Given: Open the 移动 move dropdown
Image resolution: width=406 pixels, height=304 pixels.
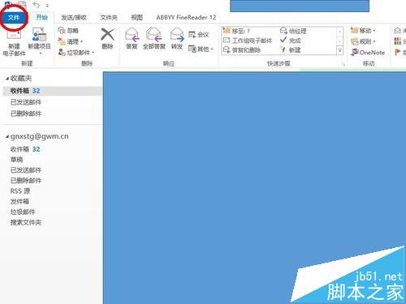Looking at the screenshot, I should (x=363, y=31).
